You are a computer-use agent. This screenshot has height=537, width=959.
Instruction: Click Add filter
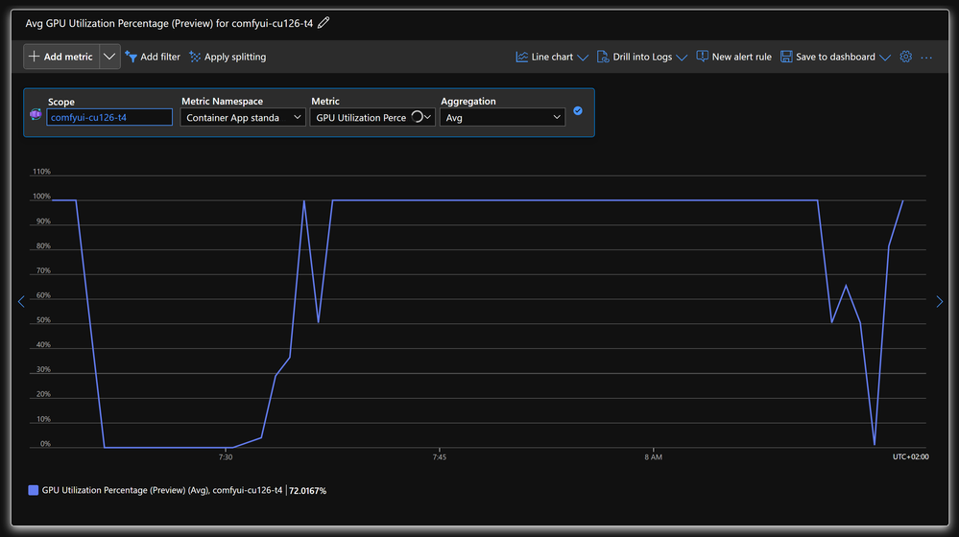click(x=153, y=57)
